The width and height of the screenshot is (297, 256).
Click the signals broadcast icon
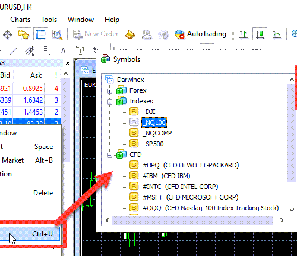(163, 35)
